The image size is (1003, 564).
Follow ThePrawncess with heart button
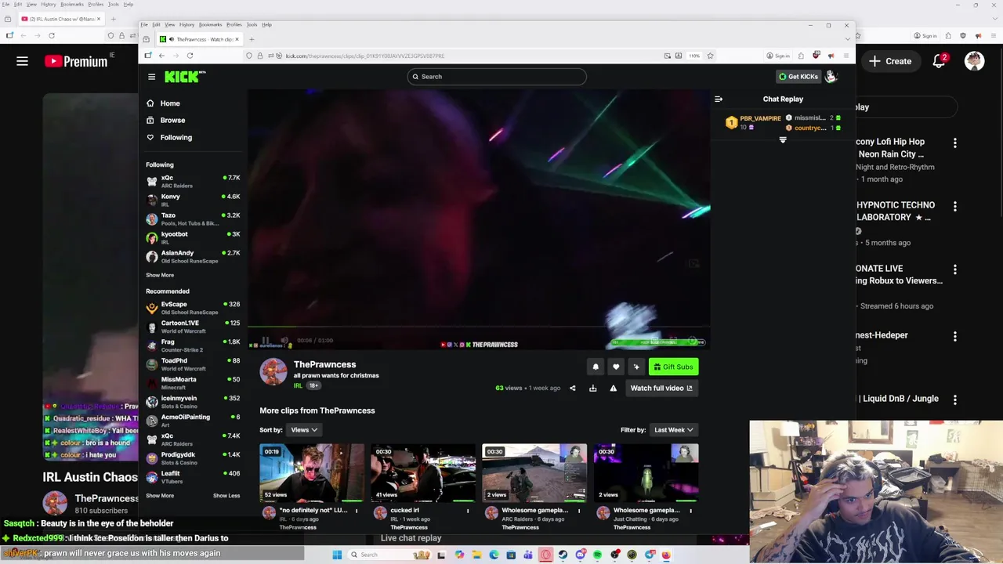(x=616, y=367)
